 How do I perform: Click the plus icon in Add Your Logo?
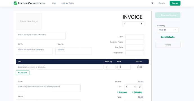(x=21, y=21)
